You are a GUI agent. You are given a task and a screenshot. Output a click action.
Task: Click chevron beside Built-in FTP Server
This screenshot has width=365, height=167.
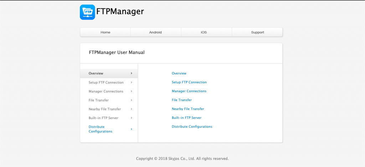pyautogui.click(x=132, y=118)
